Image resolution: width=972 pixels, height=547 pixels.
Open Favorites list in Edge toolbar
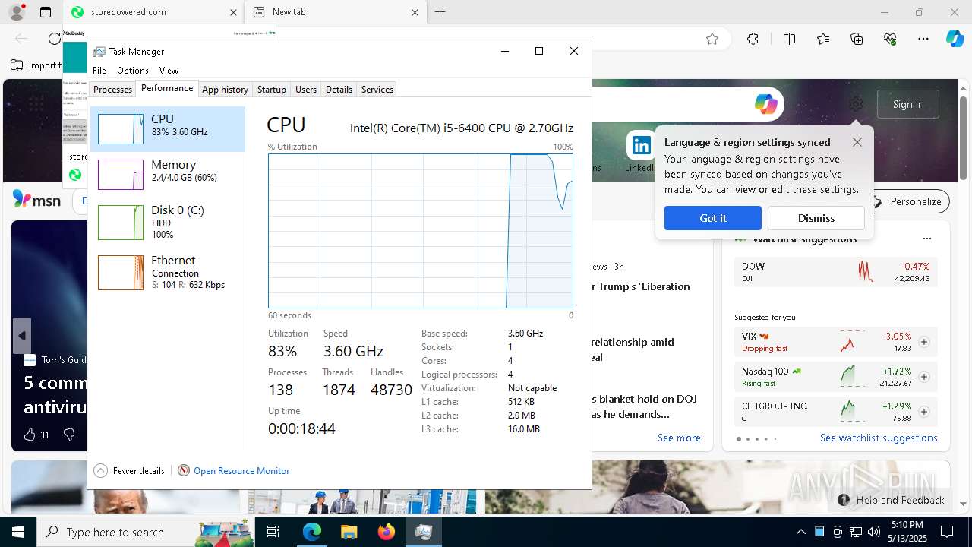[x=823, y=39]
